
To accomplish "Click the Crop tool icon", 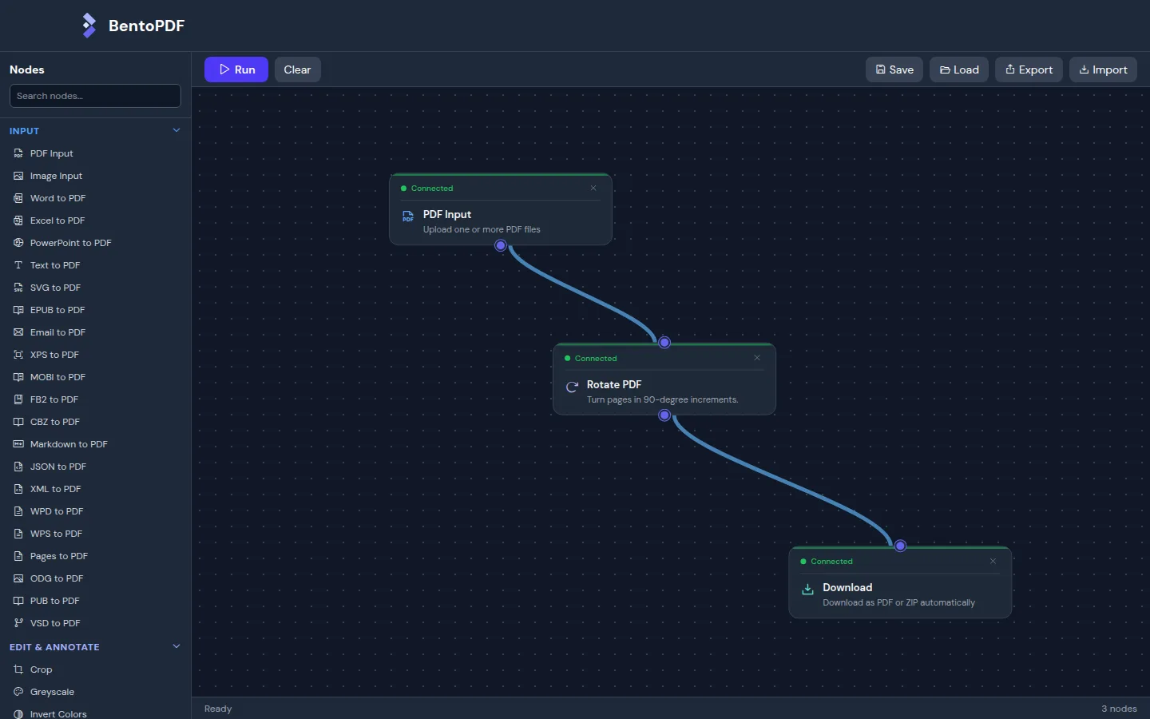I will point(18,669).
